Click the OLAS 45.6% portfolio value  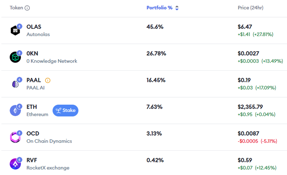click(155, 27)
